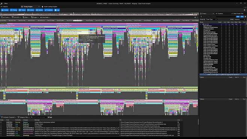
Task: Click the Timing button clock icon
Action: 11,10
